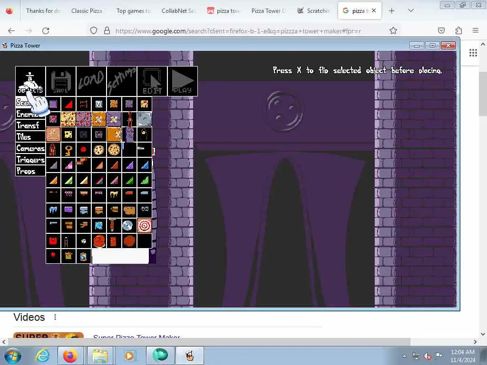Reload the current page
Viewport: 487px width, 365px height.
(x=46, y=30)
